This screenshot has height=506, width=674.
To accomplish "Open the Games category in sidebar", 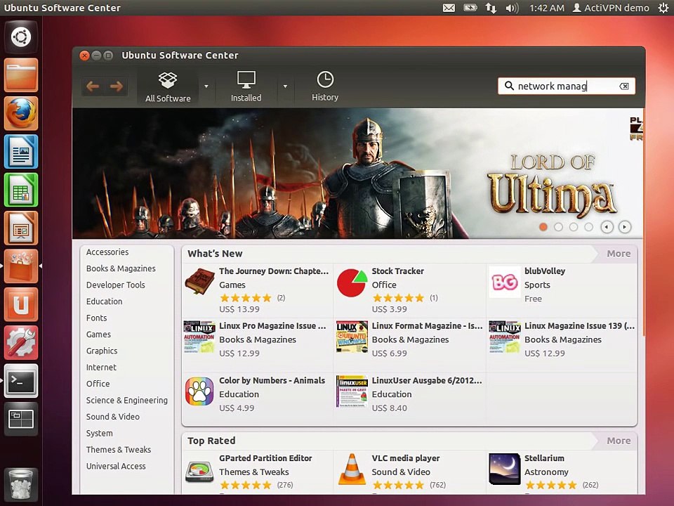I will click(x=98, y=335).
